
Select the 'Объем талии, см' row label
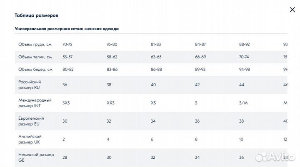[35, 57]
